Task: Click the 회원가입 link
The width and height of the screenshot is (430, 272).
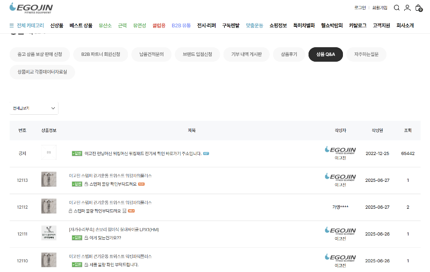Action: pos(380,8)
